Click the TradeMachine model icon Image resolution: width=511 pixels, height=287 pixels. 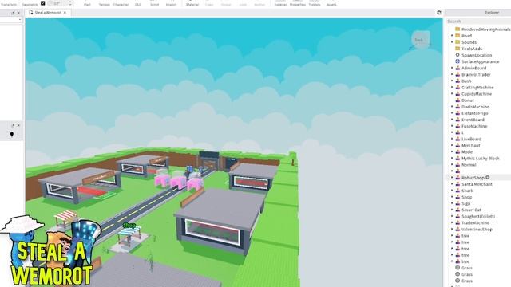coord(458,222)
